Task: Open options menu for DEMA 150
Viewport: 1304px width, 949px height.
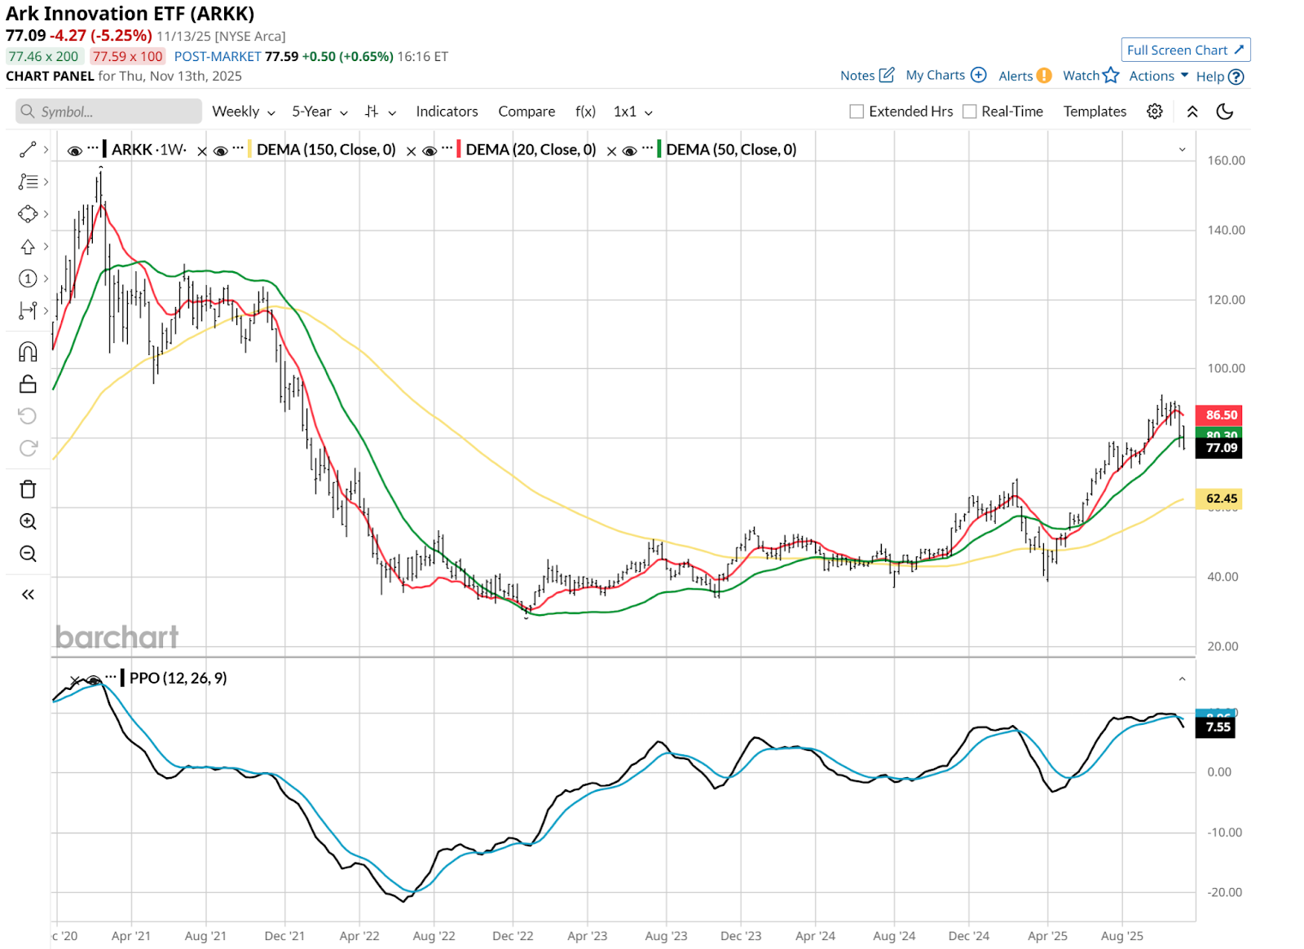Action: pyautogui.click(x=238, y=149)
